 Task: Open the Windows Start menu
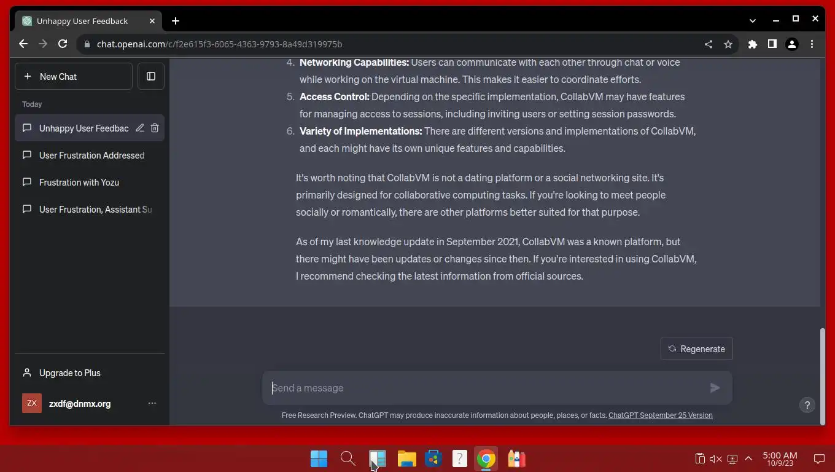319,458
